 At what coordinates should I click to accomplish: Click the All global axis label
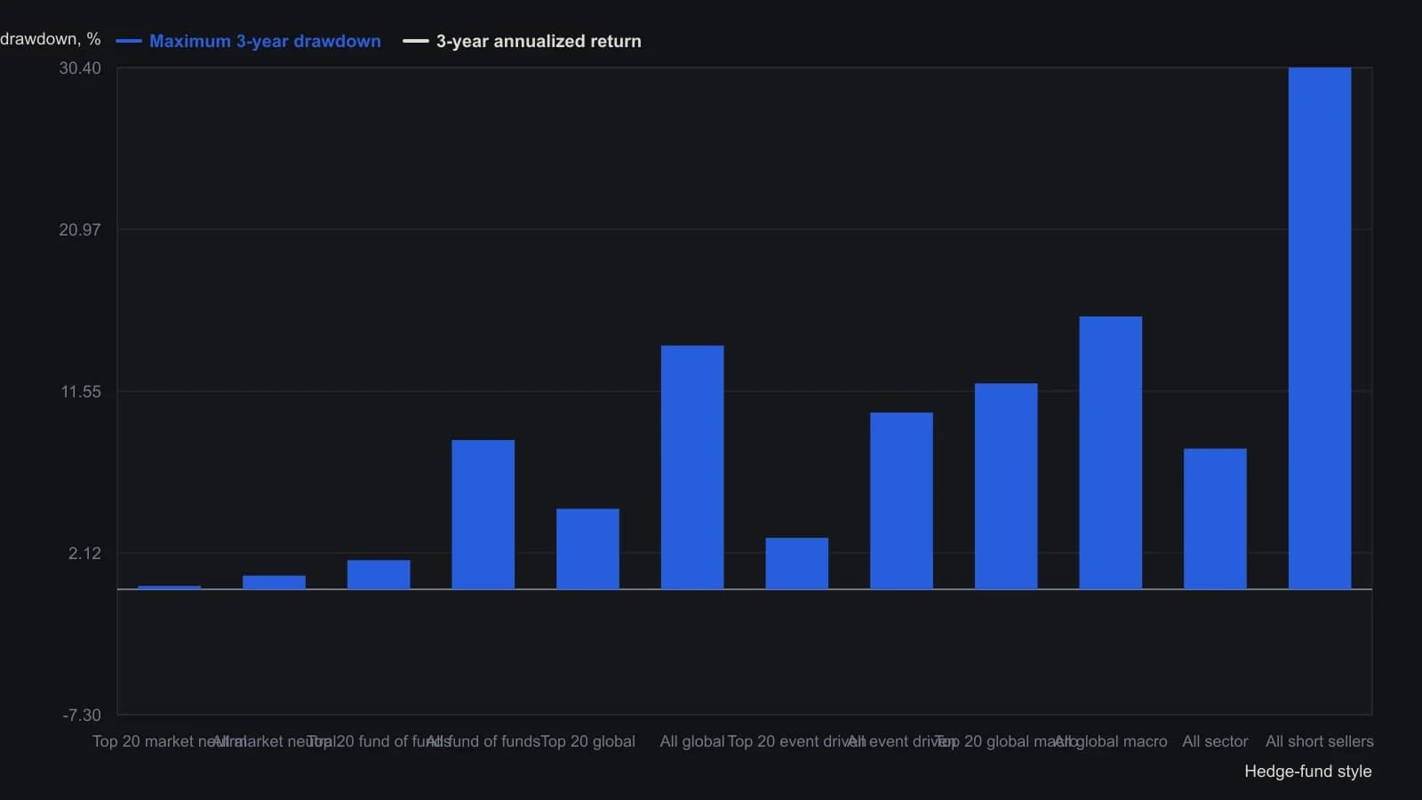point(692,741)
